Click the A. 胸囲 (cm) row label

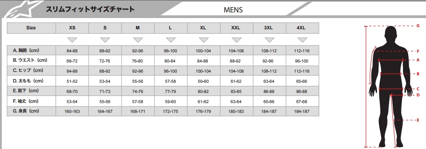coord(26,50)
